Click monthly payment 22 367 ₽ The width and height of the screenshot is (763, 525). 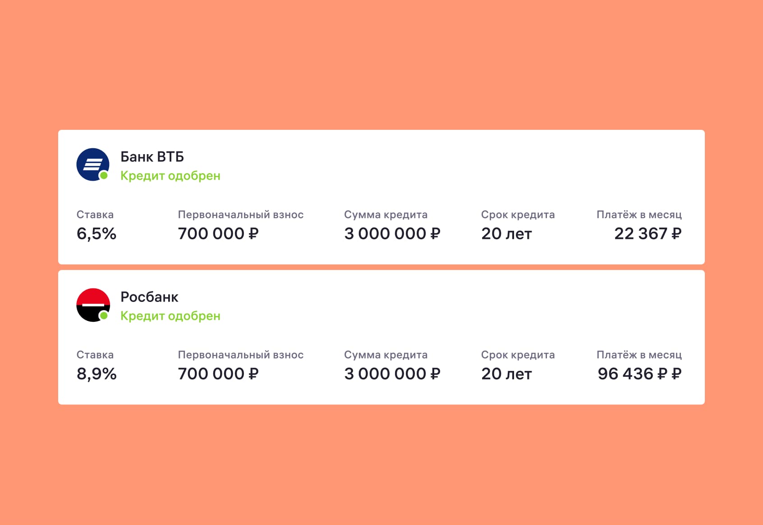click(x=648, y=233)
